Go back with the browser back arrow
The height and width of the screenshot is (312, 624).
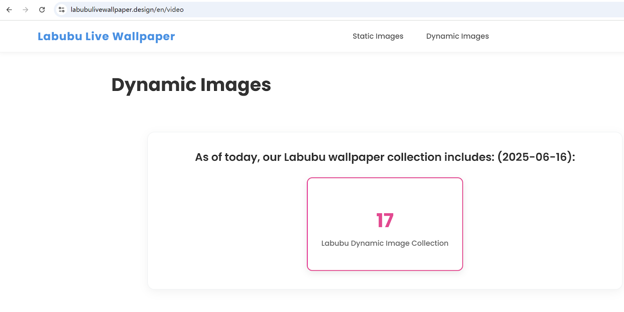click(x=9, y=10)
